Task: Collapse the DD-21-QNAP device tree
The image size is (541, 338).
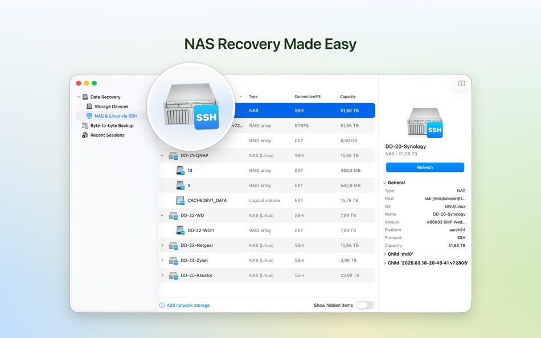Action: tap(162, 155)
